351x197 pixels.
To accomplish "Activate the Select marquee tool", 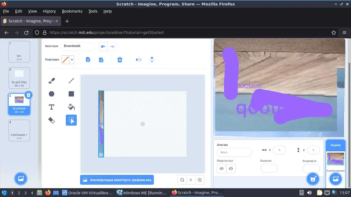I will point(71,120).
